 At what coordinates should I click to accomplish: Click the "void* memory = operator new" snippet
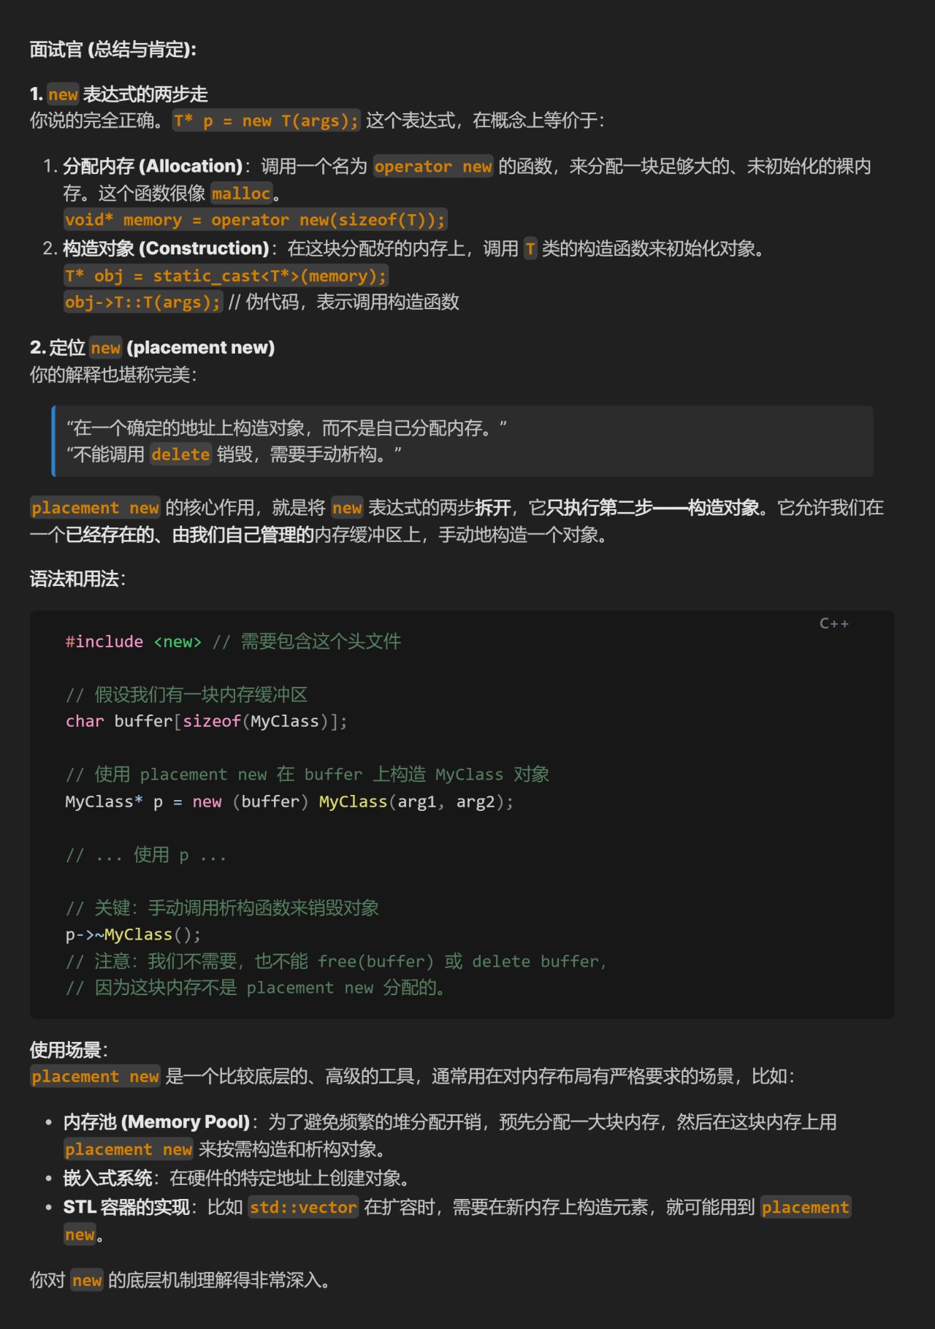254,220
